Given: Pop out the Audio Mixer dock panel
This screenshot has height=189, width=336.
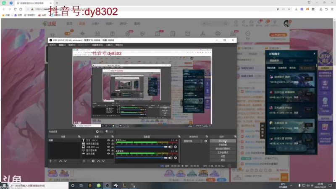Looking at the screenshot, I should pos(179,136).
